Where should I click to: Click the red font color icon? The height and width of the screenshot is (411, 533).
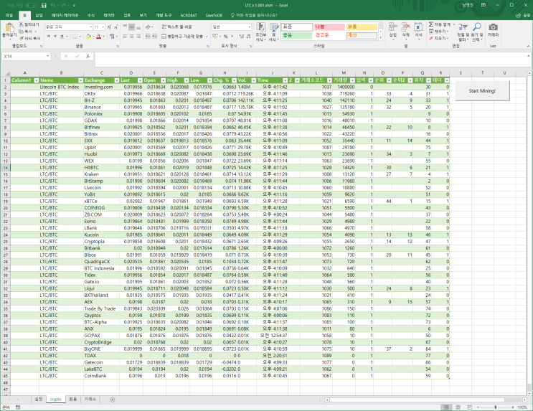pos(98,37)
